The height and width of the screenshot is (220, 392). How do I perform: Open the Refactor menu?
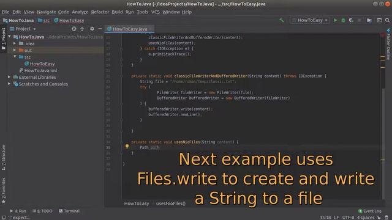(100, 12)
